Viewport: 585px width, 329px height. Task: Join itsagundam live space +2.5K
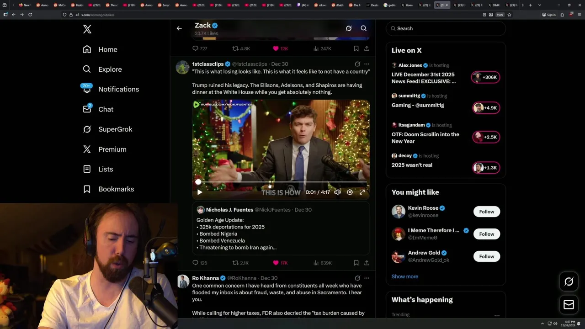tap(486, 137)
